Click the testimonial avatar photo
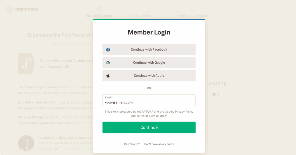 pyautogui.click(x=26, y=143)
